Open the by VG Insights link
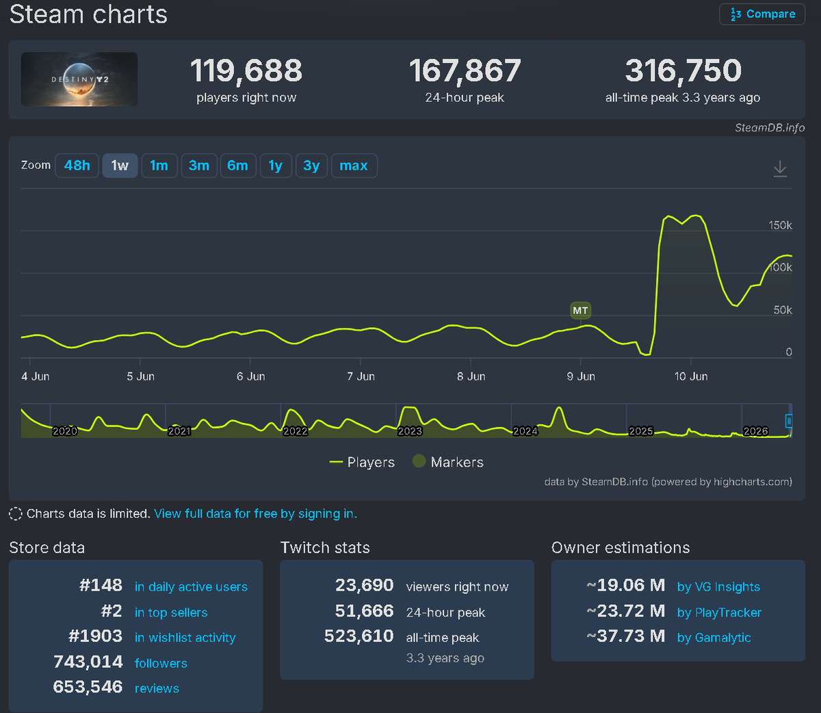Screen dimensions: 821x713 coord(718,587)
